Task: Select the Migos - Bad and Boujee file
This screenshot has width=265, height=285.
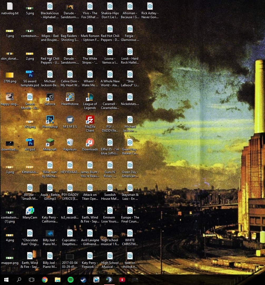Action: [x=50, y=33]
